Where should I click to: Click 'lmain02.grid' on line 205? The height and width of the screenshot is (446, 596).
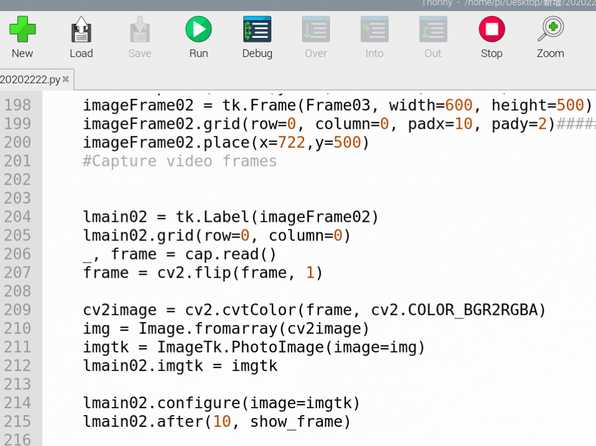pos(139,236)
